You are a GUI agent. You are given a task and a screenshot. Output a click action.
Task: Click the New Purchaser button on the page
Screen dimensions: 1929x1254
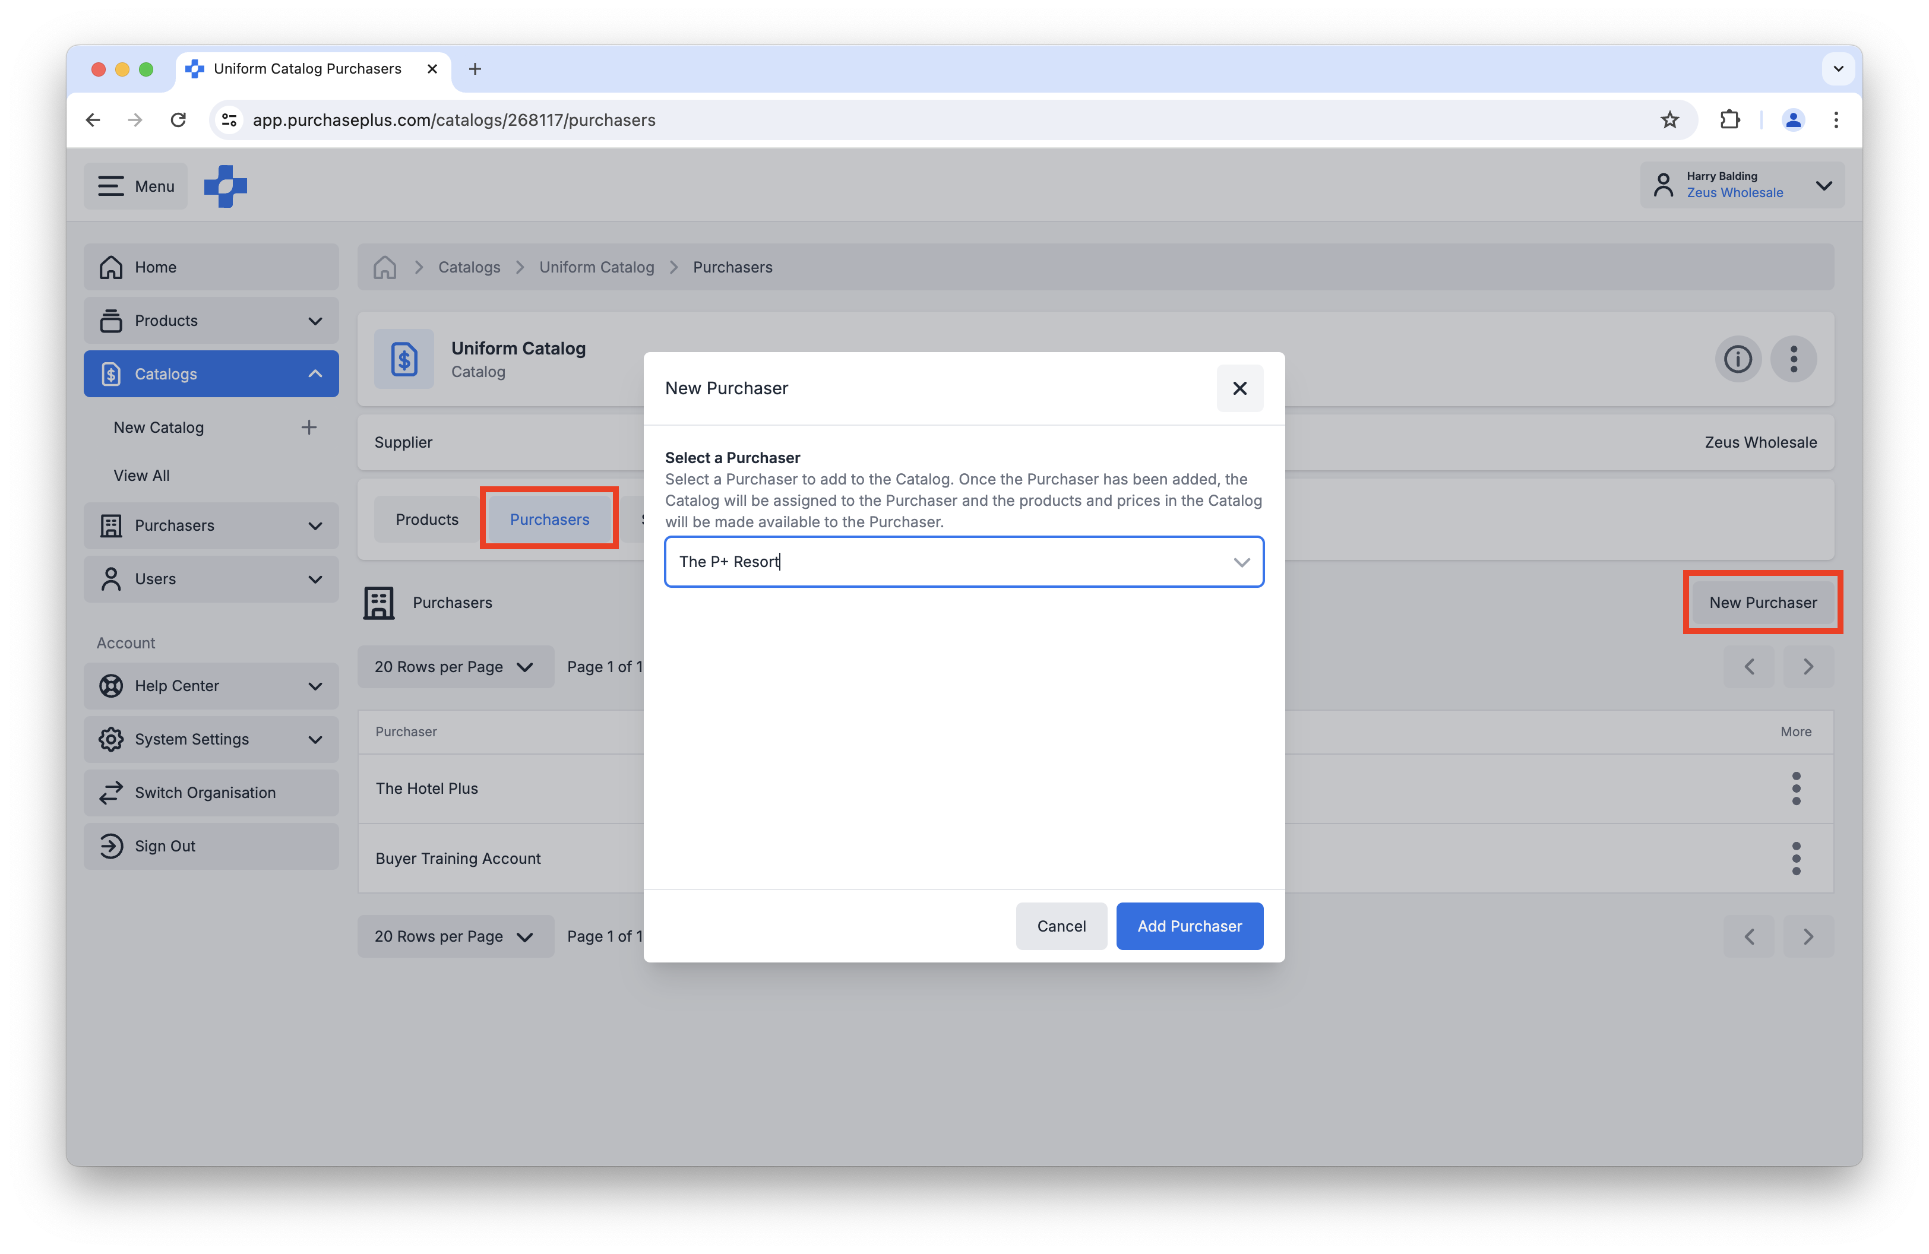click(x=1763, y=603)
